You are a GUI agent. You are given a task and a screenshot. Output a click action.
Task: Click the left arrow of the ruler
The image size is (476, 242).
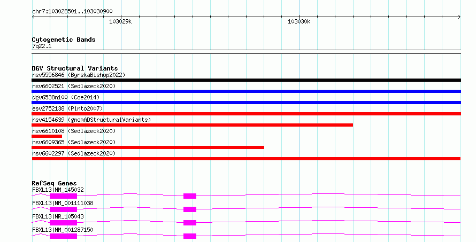click(34, 17)
